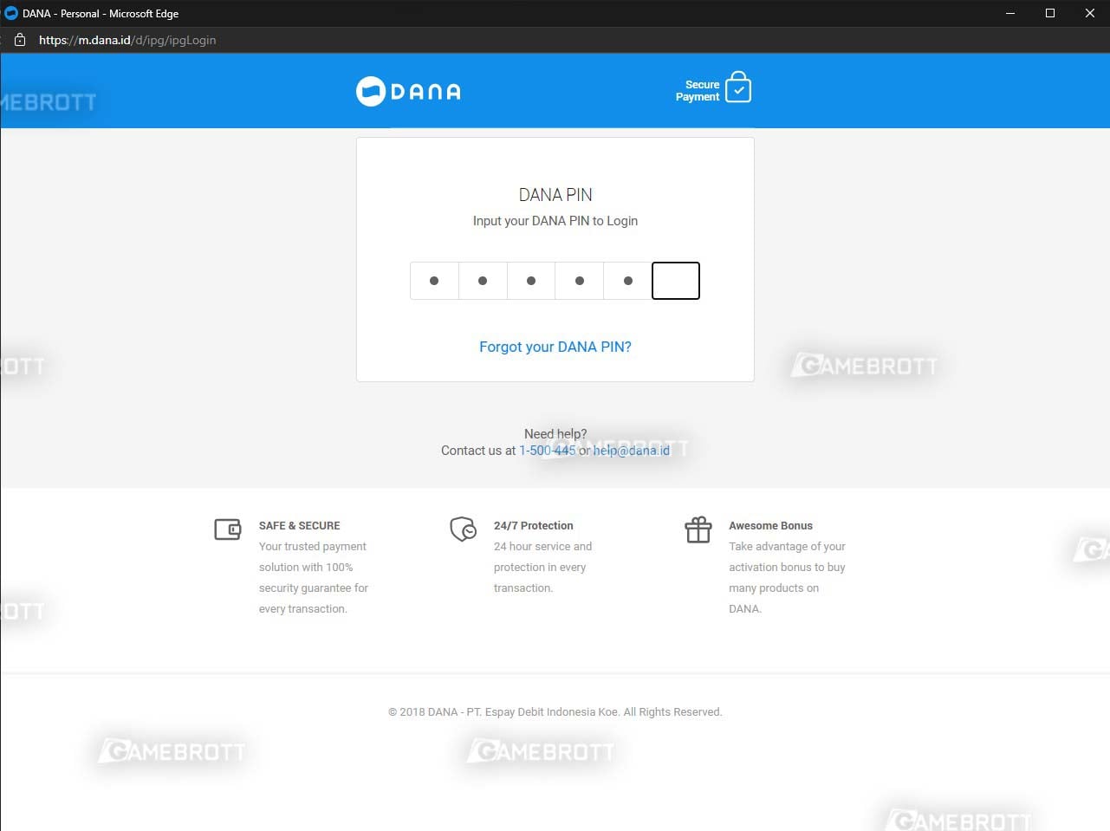Open the help@dana.id email link

tap(631, 451)
